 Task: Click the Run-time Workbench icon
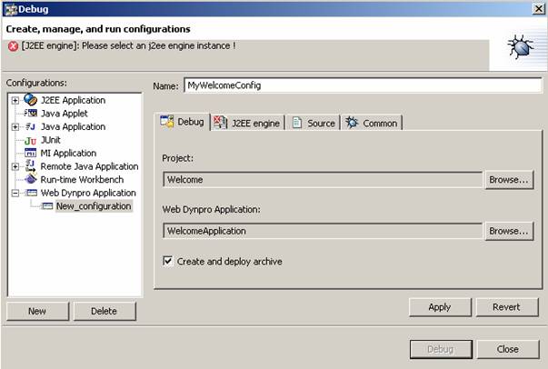[30, 180]
